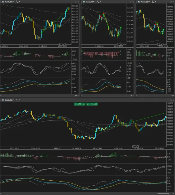This screenshot has height=195, width=175.
Task: Click the link icon of top-right chart
Action: (139, 2)
